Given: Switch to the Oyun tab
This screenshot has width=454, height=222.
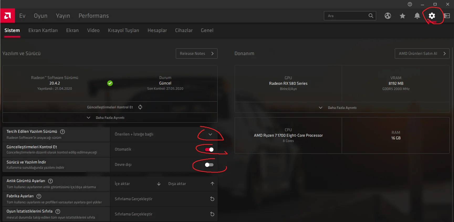Looking at the screenshot, I should [41, 16].
